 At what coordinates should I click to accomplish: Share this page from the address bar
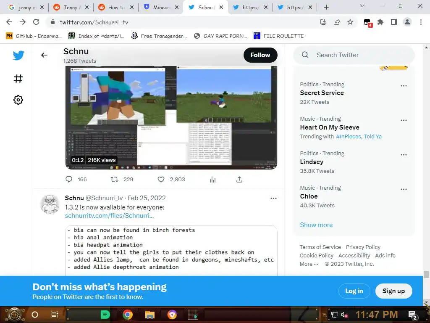(x=337, y=22)
